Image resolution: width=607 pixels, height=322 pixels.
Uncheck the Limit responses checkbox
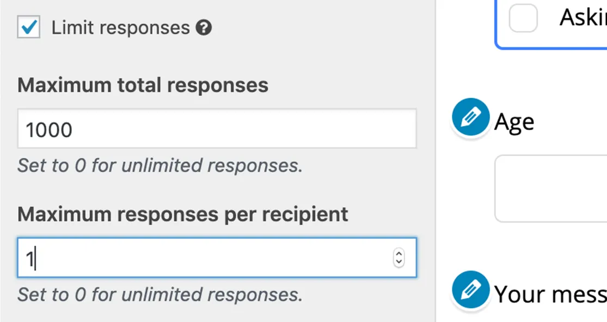pos(28,27)
